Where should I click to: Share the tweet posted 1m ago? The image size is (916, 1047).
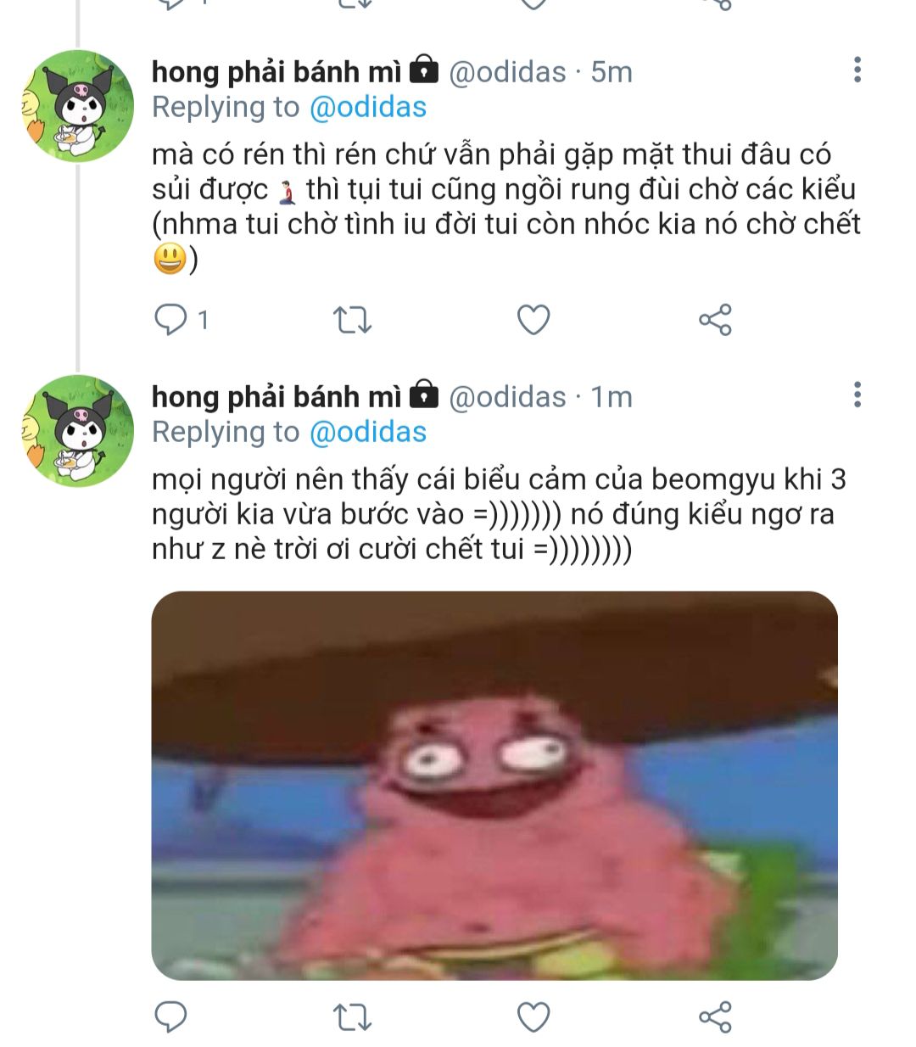(x=715, y=1016)
